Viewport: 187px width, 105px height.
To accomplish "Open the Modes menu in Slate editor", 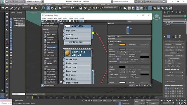I will [x=44, y=19].
